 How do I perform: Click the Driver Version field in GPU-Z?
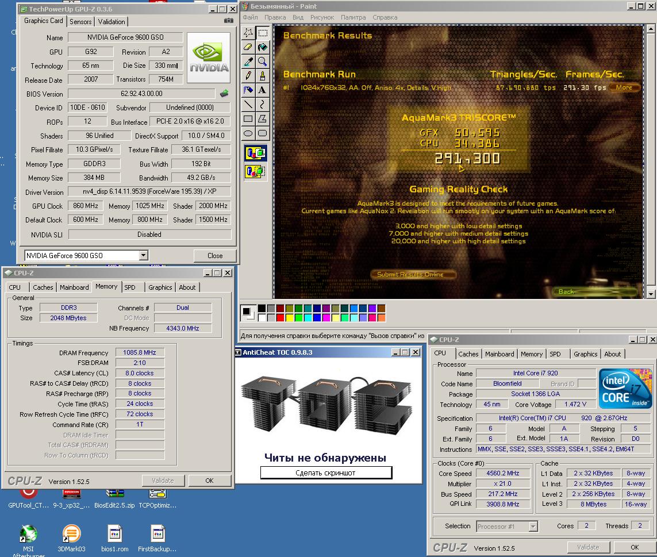coord(149,191)
